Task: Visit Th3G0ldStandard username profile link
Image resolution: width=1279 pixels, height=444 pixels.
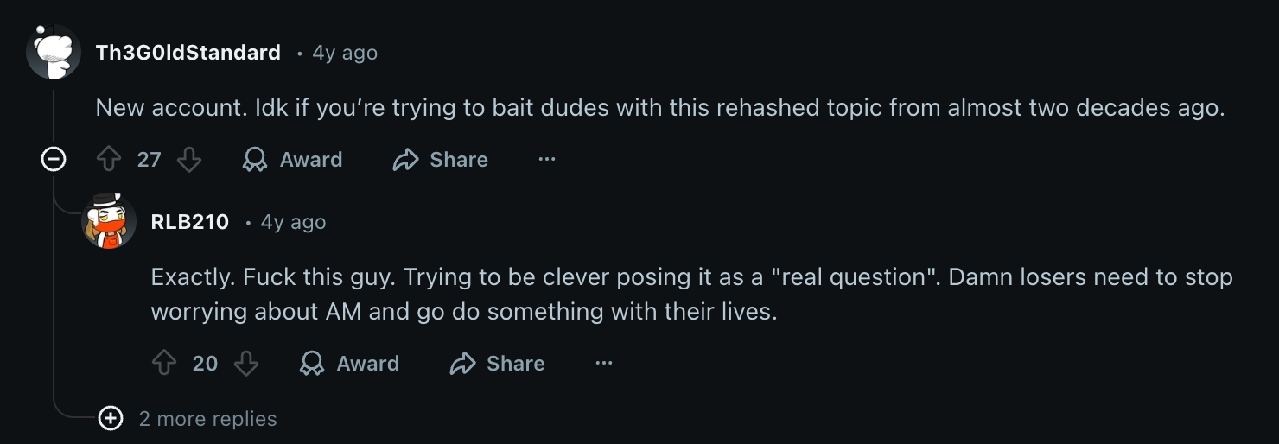Action: (x=188, y=53)
